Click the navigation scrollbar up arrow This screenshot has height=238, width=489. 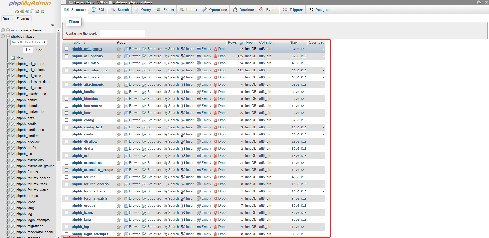(58, 30)
